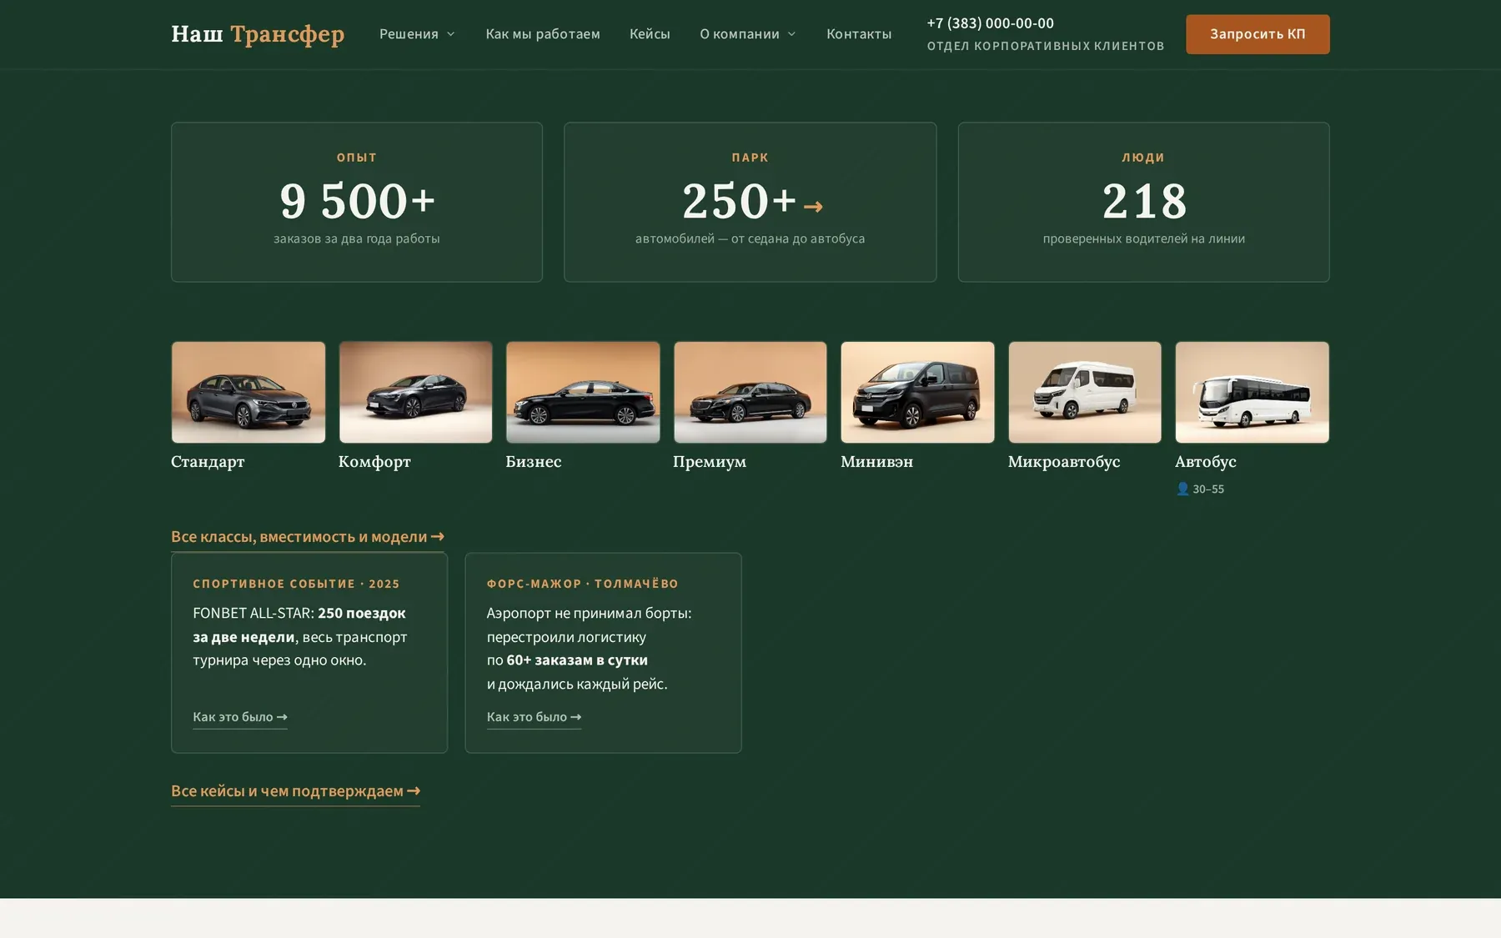Click the Комфорт class label
The height and width of the screenshot is (938, 1501).
coord(374,462)
